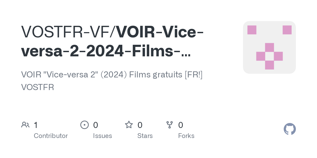Screen dimensions: 317x158
Task: Click the contributor count 1
Action: point(36,125)
